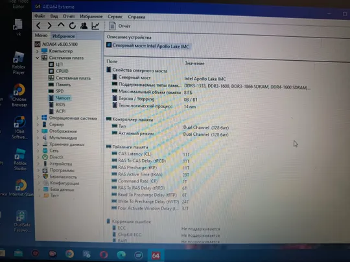Click the Устройства tree icon
Viewport: 350px width, 262px height.
coord(45,164)
